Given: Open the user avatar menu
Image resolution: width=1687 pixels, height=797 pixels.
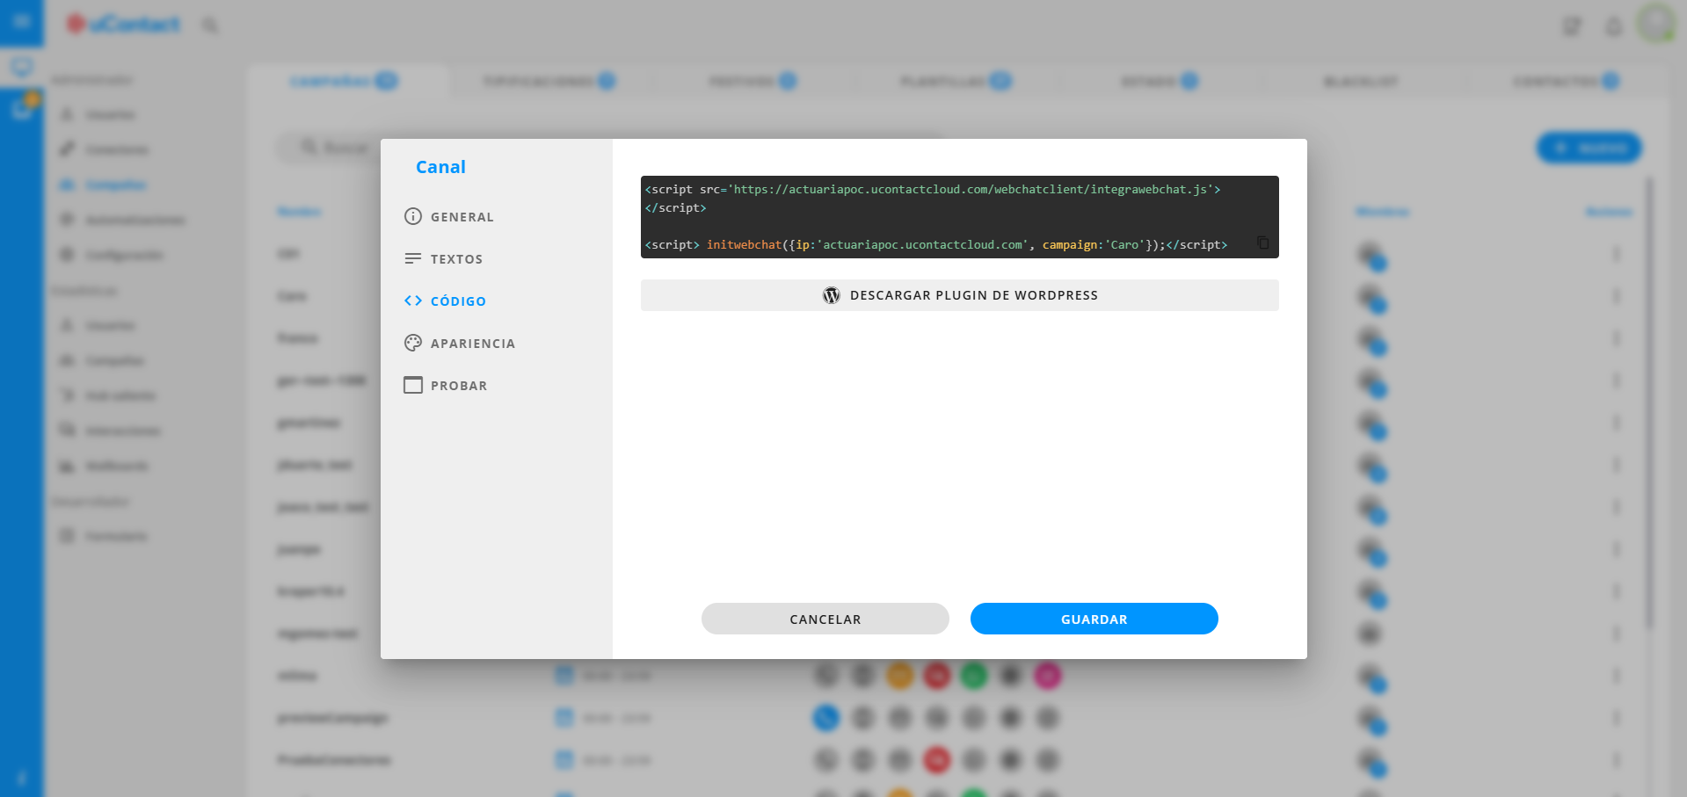Looking at the screenshot, I should [1656, 23].
